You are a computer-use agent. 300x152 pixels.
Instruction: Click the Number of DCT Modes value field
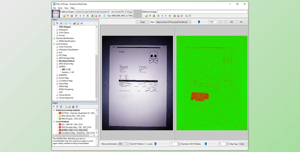pyautogui.click(x=222, y=144)
